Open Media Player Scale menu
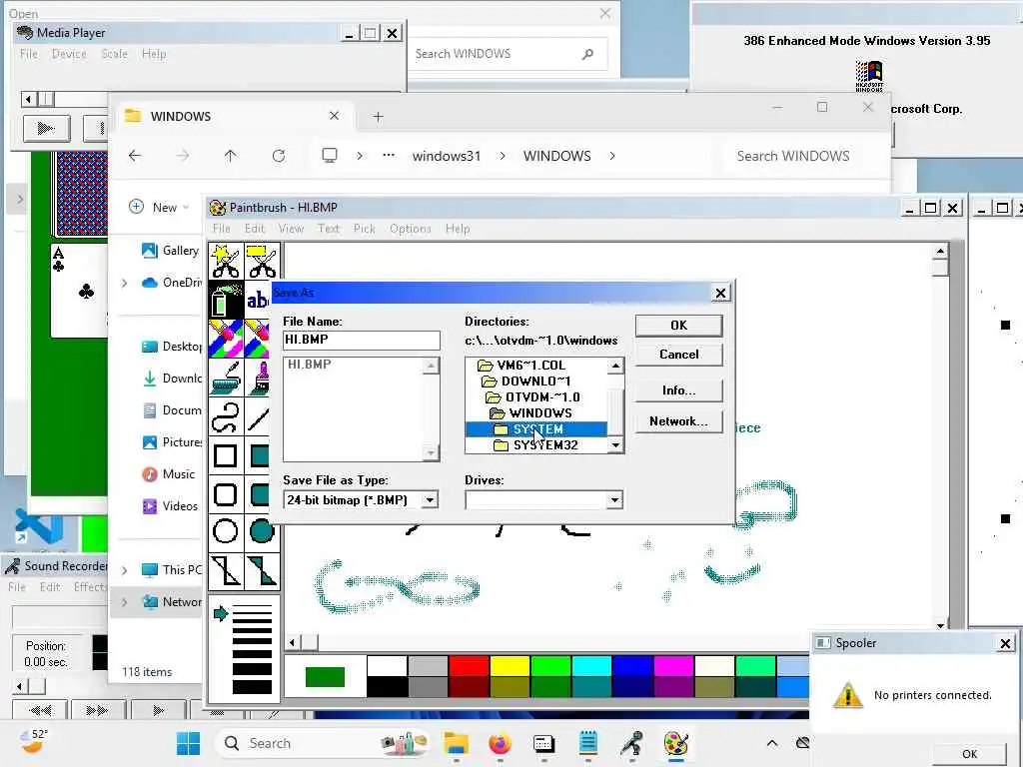This screenshot has width=1023, height=767. tap(114, 54)
